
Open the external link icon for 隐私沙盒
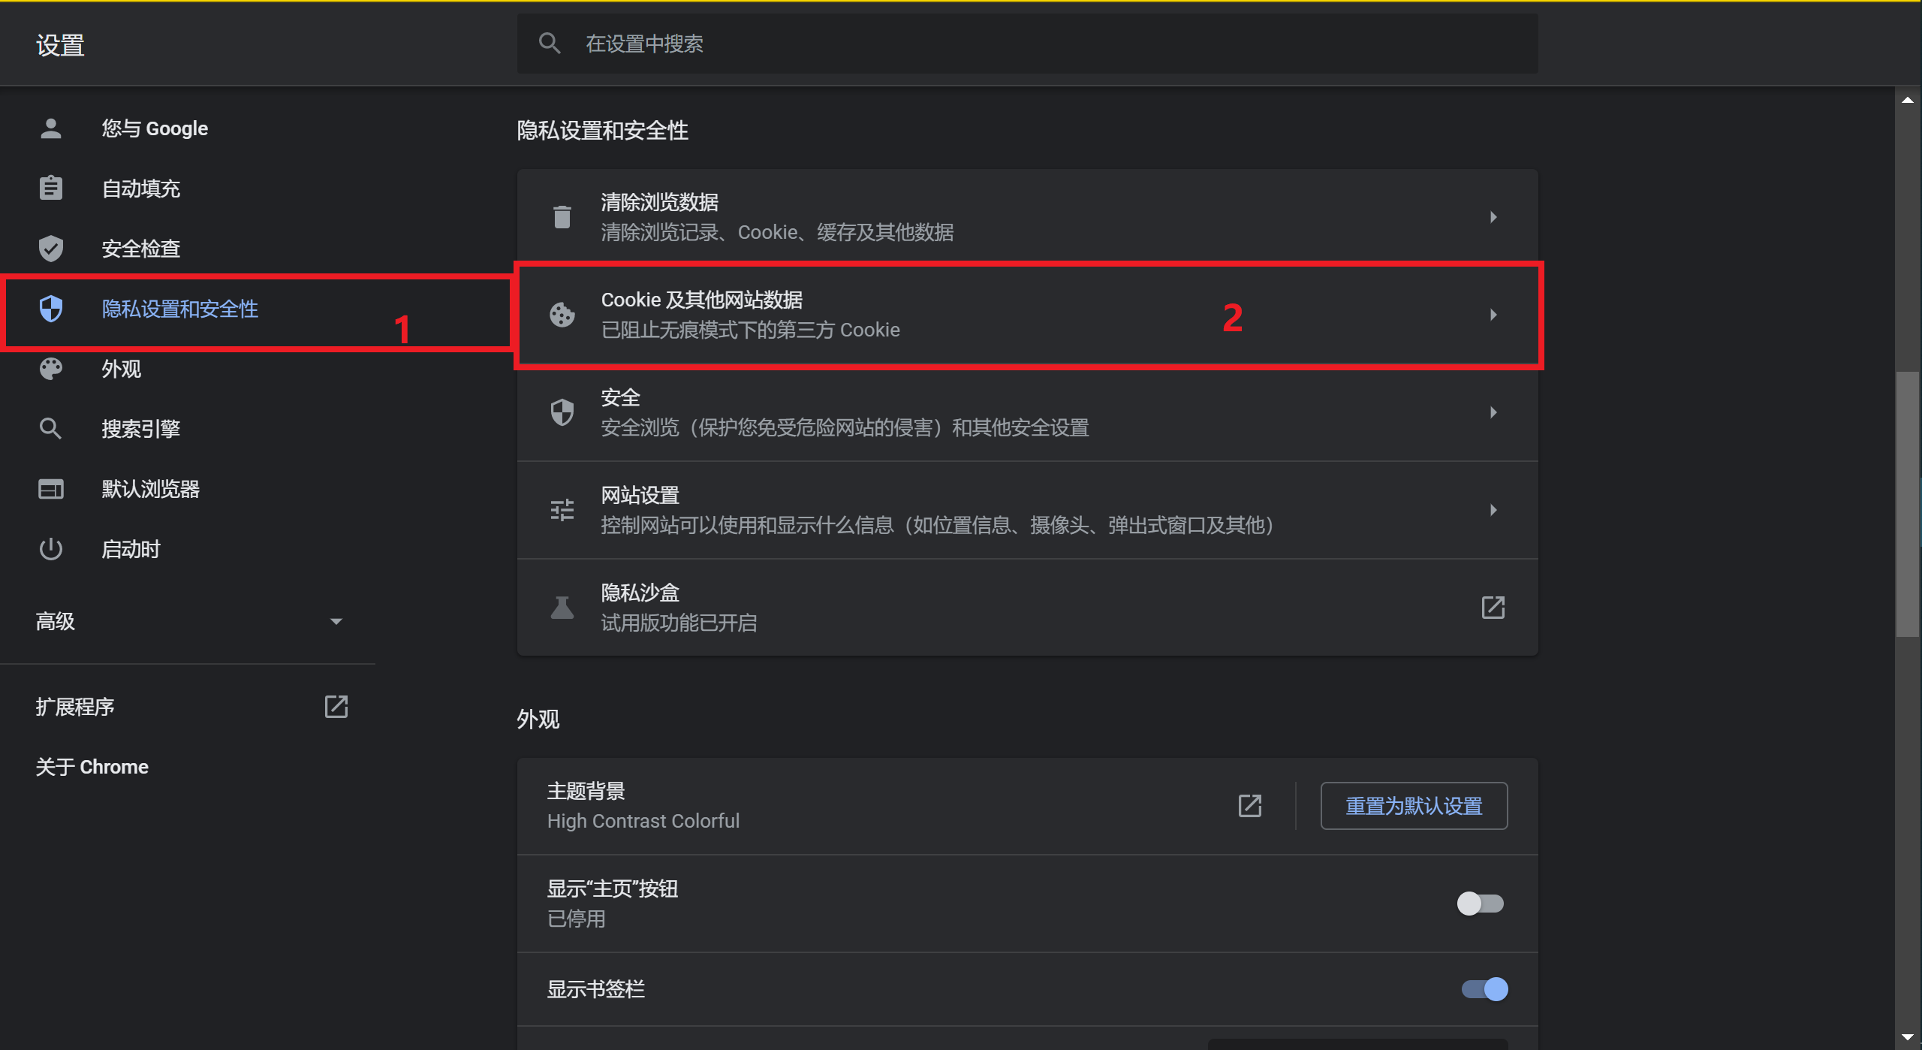(1493, 608)
